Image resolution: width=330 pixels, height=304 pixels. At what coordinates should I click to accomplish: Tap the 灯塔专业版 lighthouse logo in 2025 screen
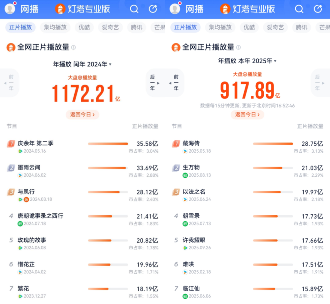coord(225,9)
